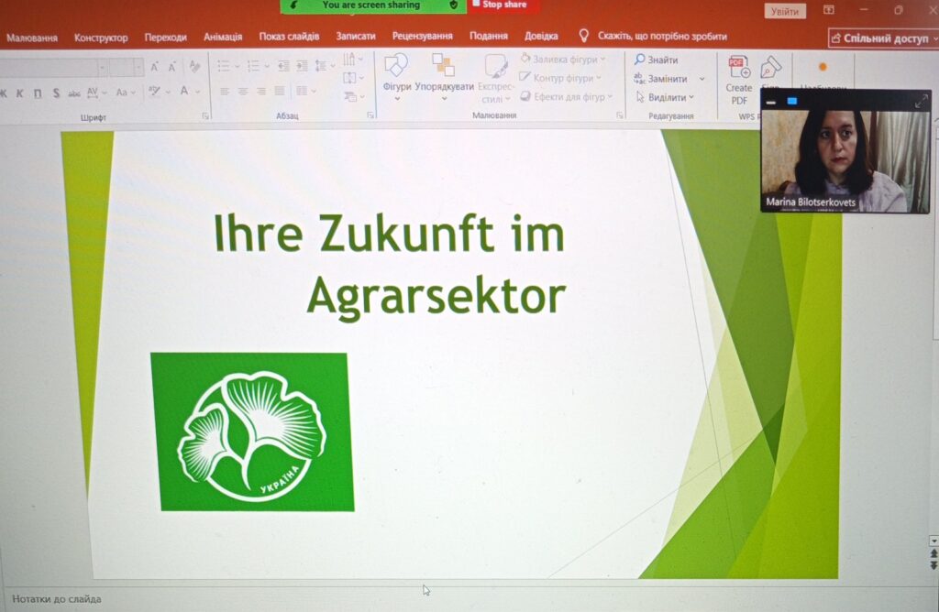The image size is (939, 612).
Task: Toggle strikethrough text formatting
Action: (x=74, y=93)
